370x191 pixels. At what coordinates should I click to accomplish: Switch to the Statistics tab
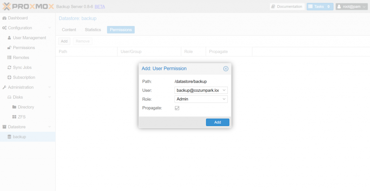pyautogui.click(x=93, y=30)
